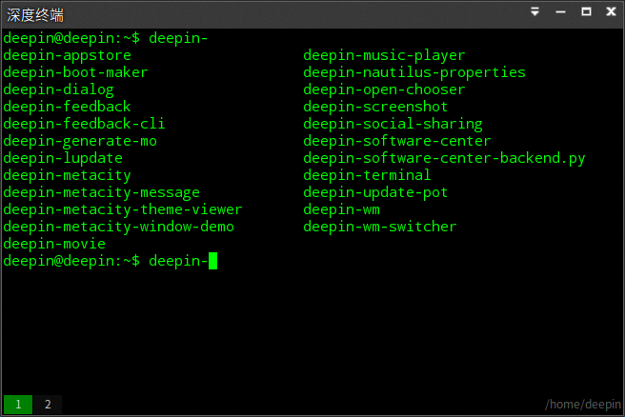
Task: Click deepin-nautilus-properties entry
Action: [x=414, y=72]
